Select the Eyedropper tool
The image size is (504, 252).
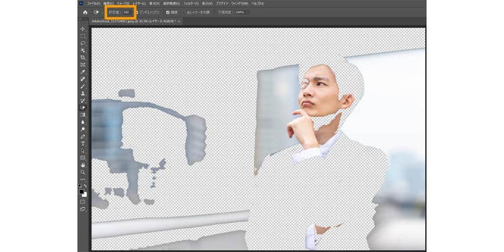point(83,72)
